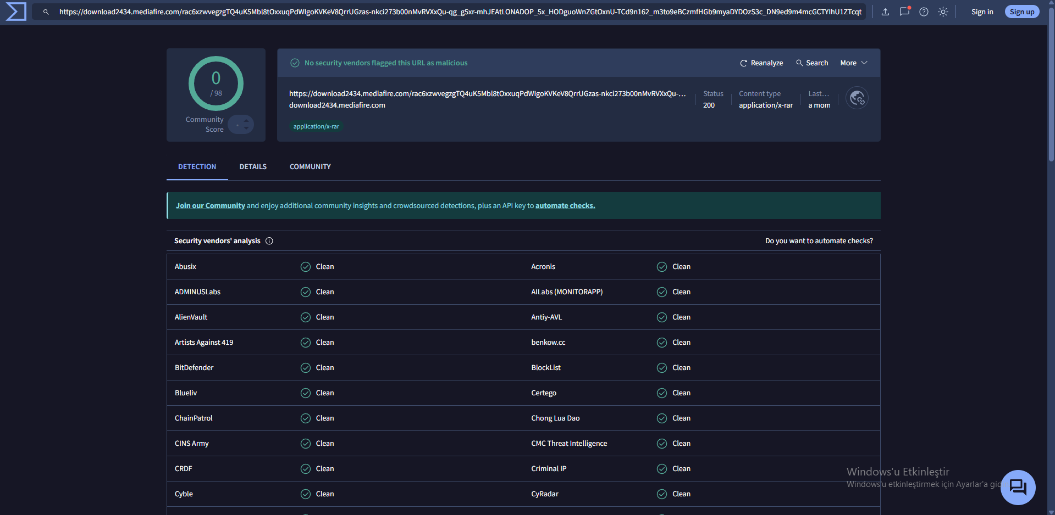Screen dimensions: 1055x515
Task: Click the 'Cyble' vendor name
Action: coord(184,494)
